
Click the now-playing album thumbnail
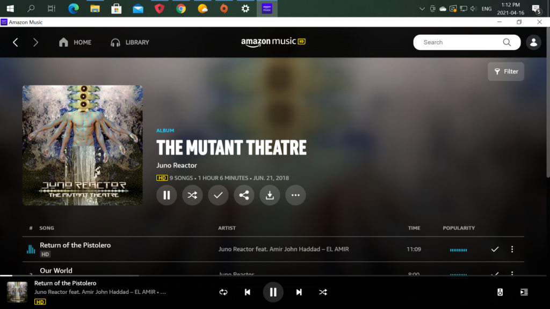(17, 292)
